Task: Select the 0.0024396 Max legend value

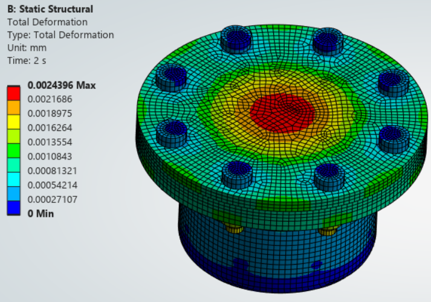Action: (62, 85)
